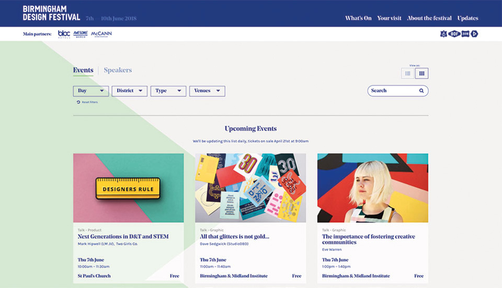Open the Bloc Hotels partner logo
Screen dimensions: 502x288
click(x=64, y=34)
